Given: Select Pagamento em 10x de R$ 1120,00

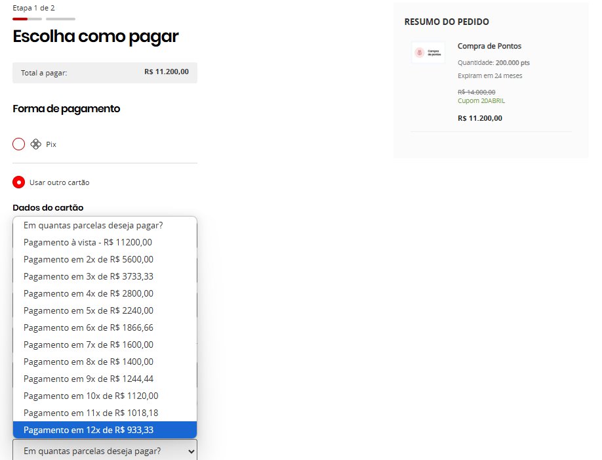Looking at the screenshot, I should (105, 396).
